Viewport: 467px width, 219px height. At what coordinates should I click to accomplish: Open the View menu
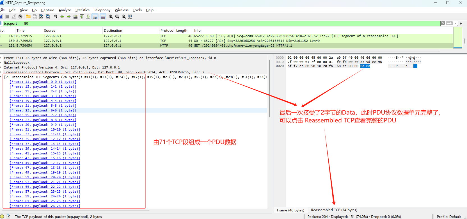(24, 10)
